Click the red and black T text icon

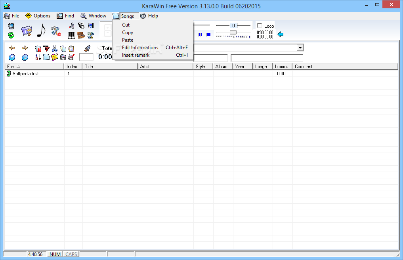click(x=46, y=48)
